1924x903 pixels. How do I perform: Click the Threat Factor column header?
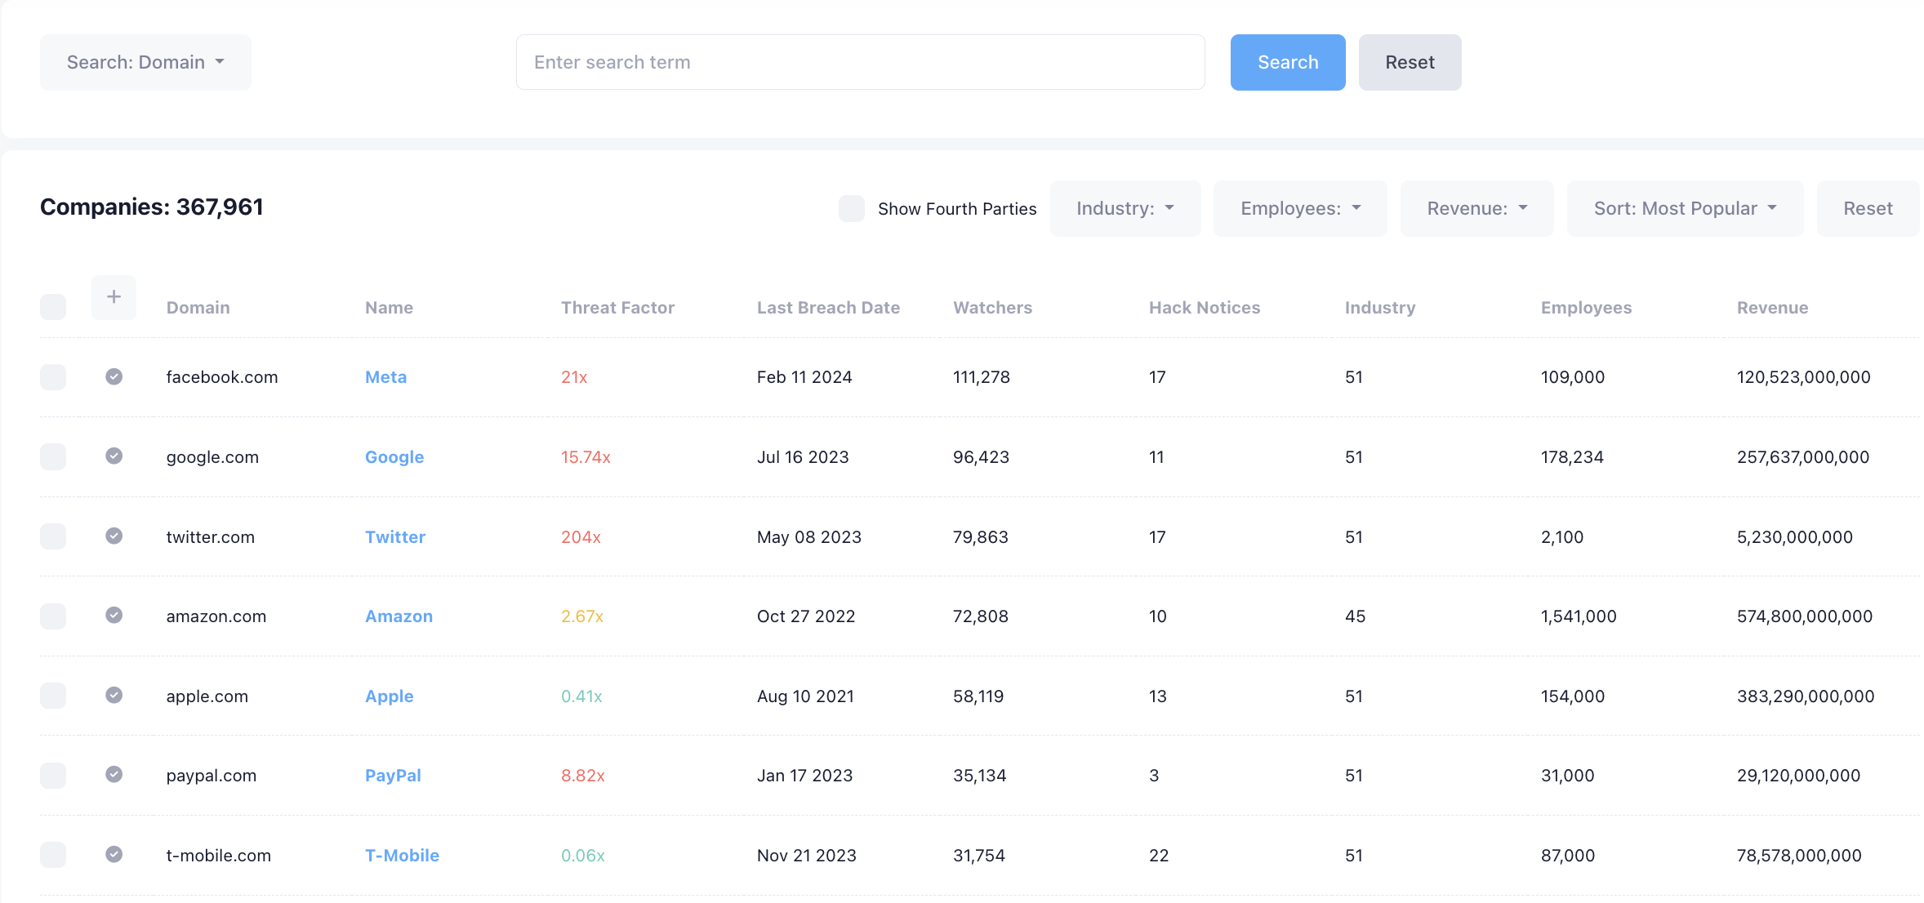[x=617, y=308]
